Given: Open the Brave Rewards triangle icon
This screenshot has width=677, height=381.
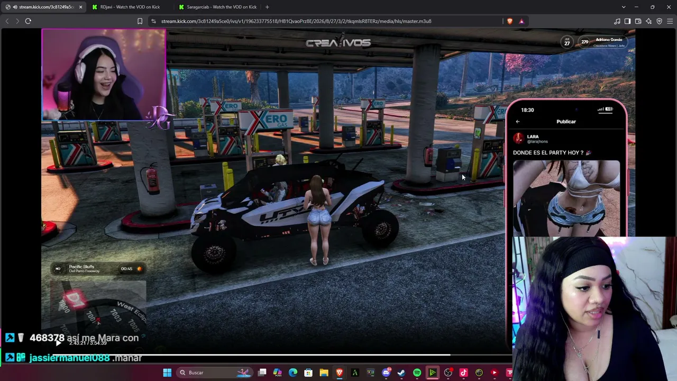Looking at the screenshot, I should pyautogui.click(x=522, y=21).
